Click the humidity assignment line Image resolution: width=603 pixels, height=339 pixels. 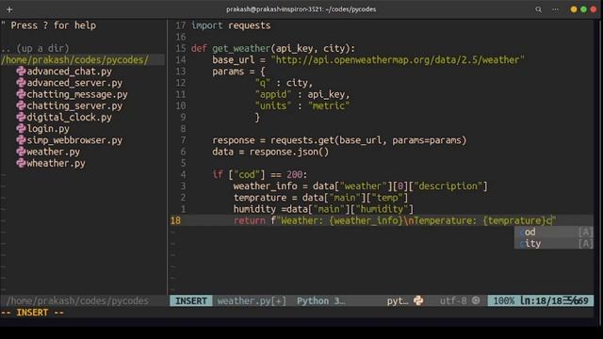pyautogui.click(x=323, y=209)
